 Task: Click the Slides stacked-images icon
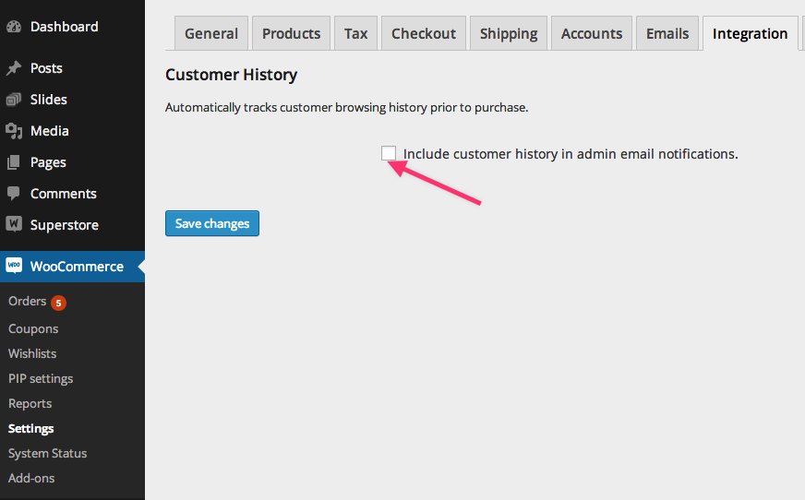pyautogui.click(x=14, y=100)
